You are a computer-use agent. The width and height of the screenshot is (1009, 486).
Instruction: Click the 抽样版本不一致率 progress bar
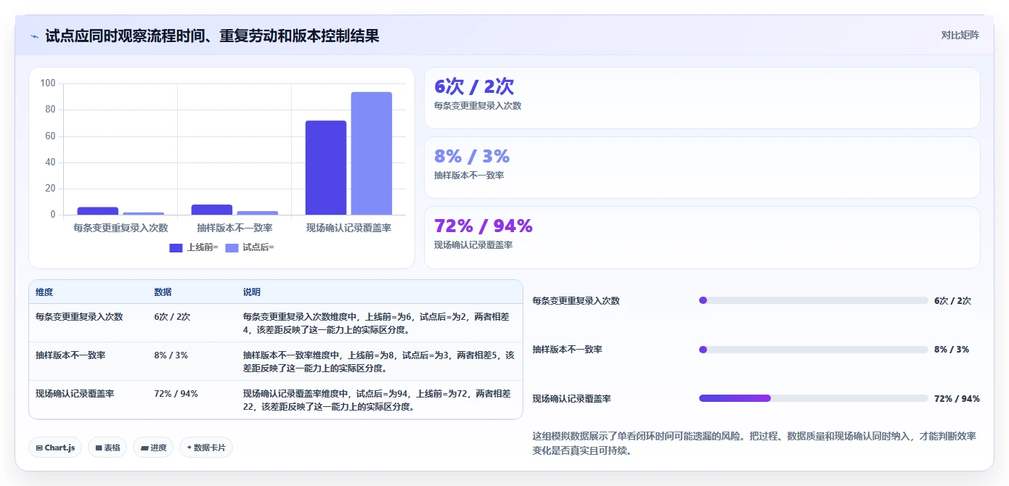[x=813, y=350]
